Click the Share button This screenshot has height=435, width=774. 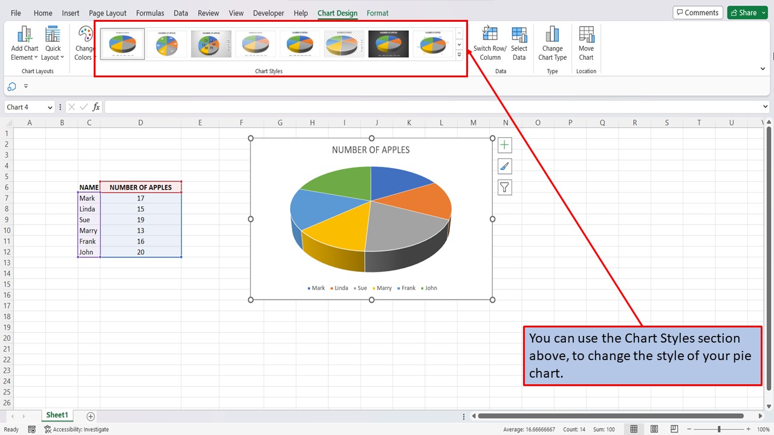[x=747, y=12]
